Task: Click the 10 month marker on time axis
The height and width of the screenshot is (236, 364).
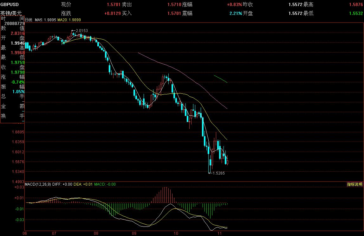Action: point(176,233)
